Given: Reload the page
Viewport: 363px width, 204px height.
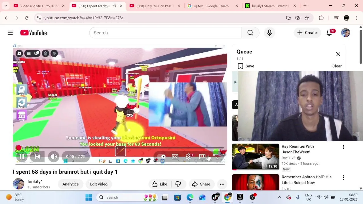Looking at the screenshot, I should [x=27, y=18].
